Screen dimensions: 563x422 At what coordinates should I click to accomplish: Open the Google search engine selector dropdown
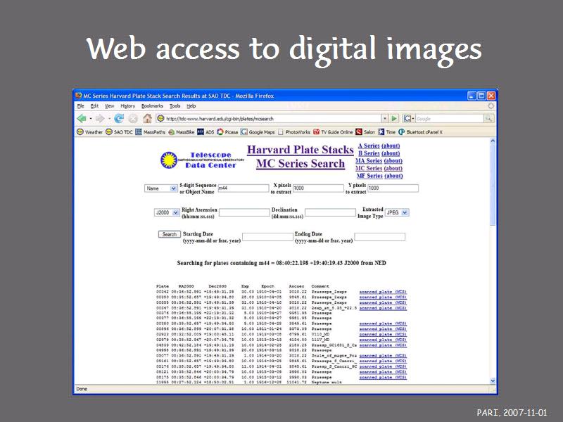pyautogui.click(x=409, y=118)
